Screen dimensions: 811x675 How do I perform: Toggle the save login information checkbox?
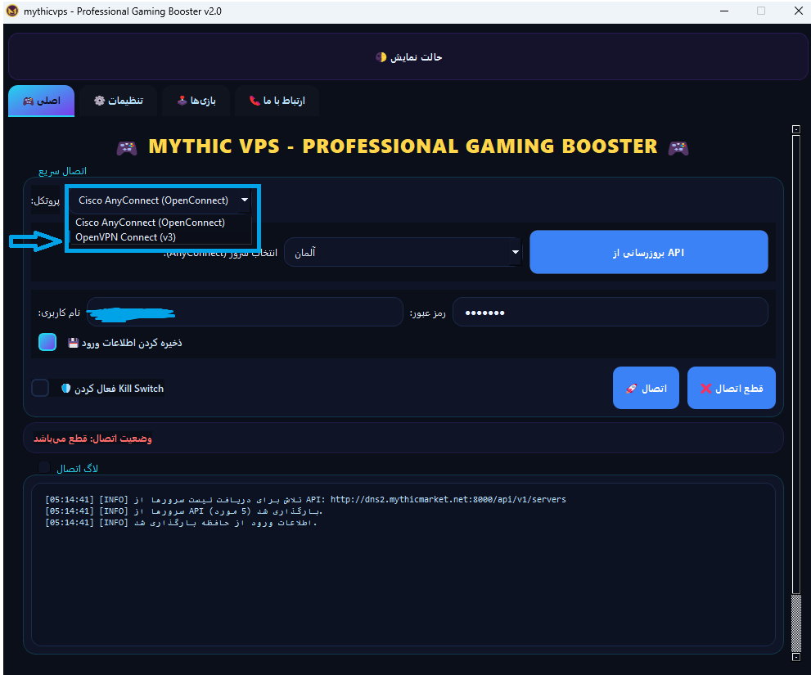(x=47, y=342)
